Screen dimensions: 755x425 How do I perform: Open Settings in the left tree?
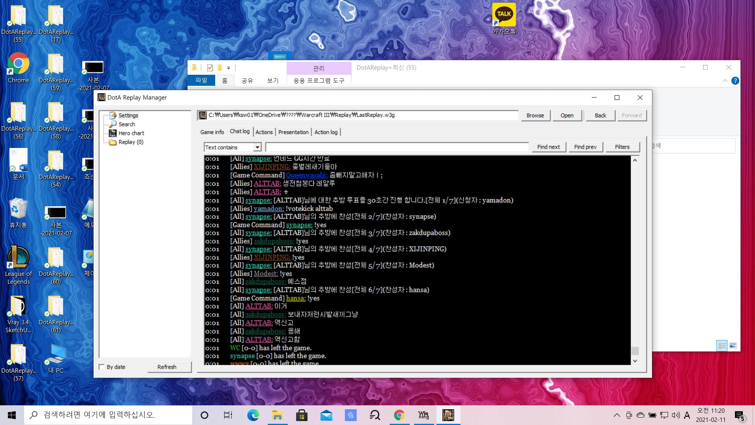click(128, 115)
